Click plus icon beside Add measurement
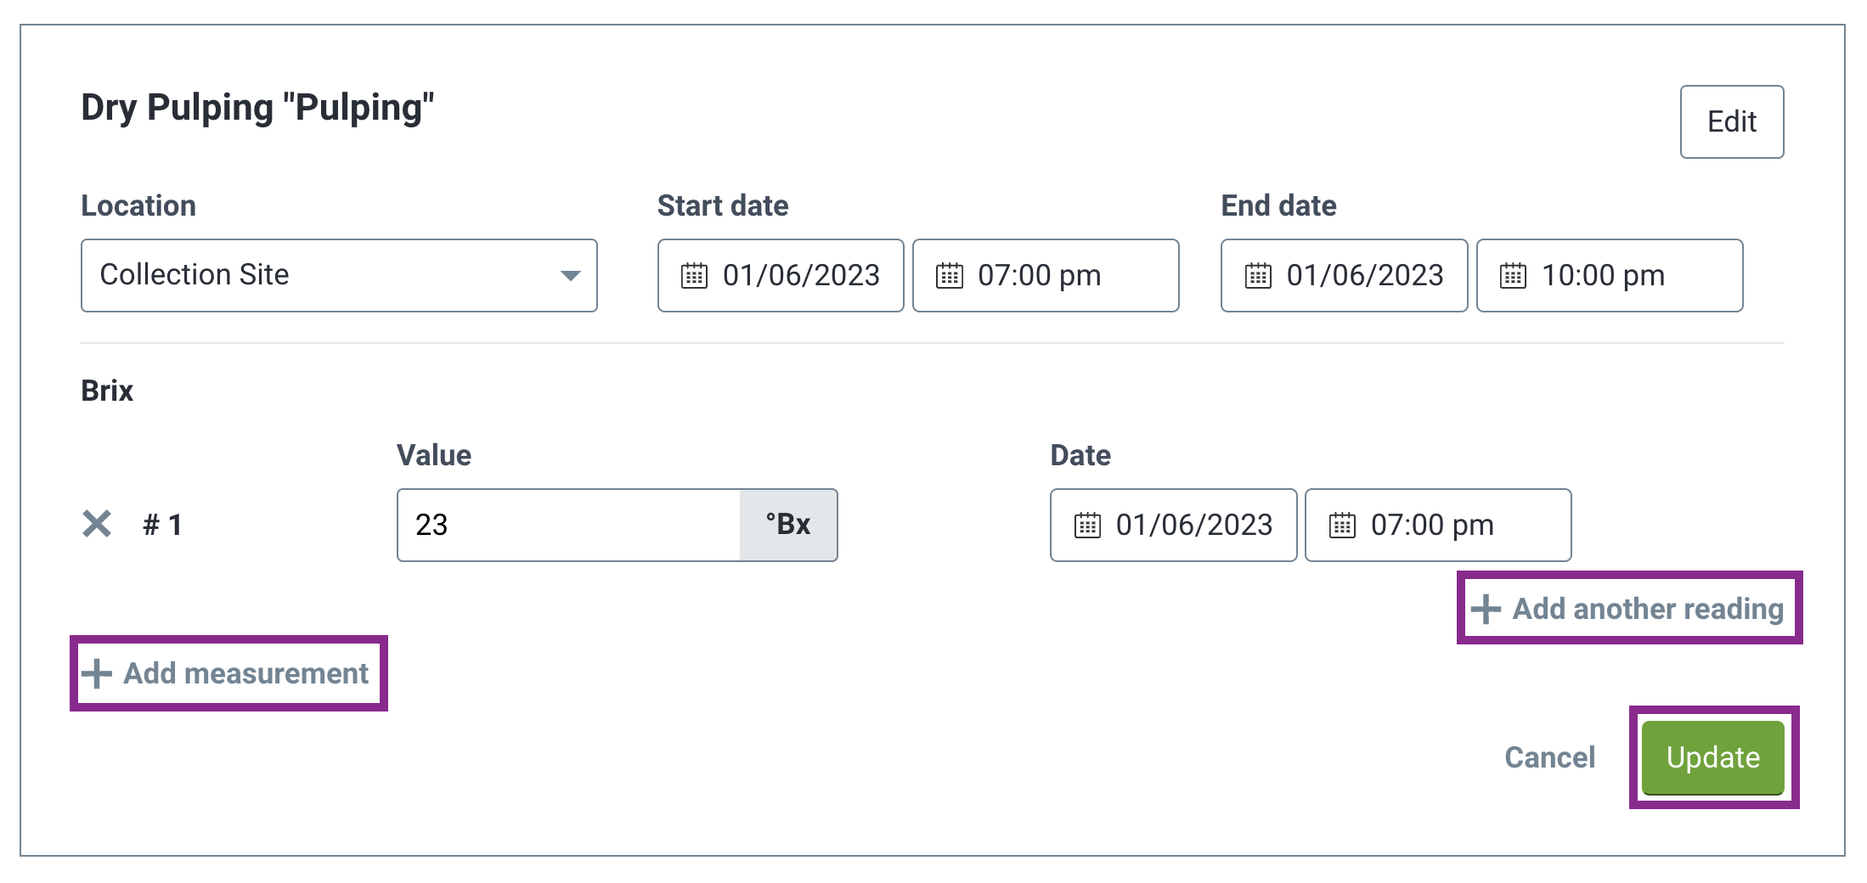The height and width of the screenshot is (883, 1867). pos(97,673)
